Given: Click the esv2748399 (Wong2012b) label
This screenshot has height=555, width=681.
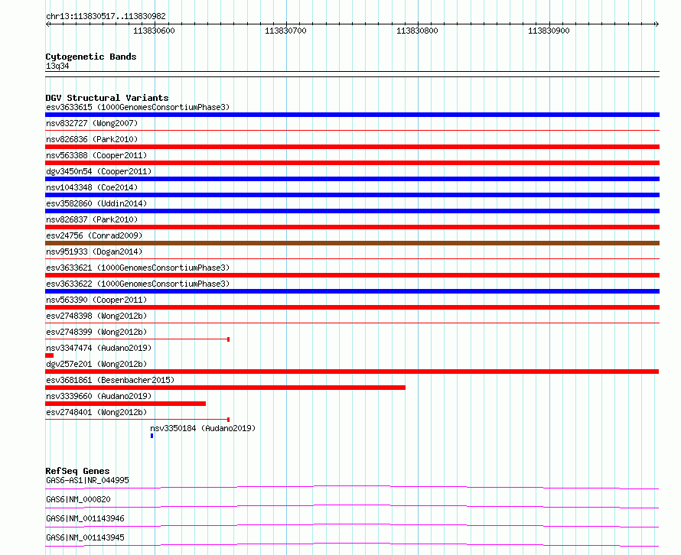Looking at the screenshot, I should 96,332.
